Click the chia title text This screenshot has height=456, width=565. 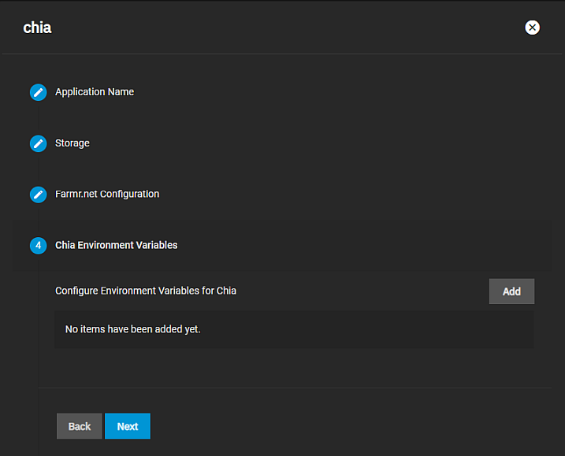[x=37, y=28]
